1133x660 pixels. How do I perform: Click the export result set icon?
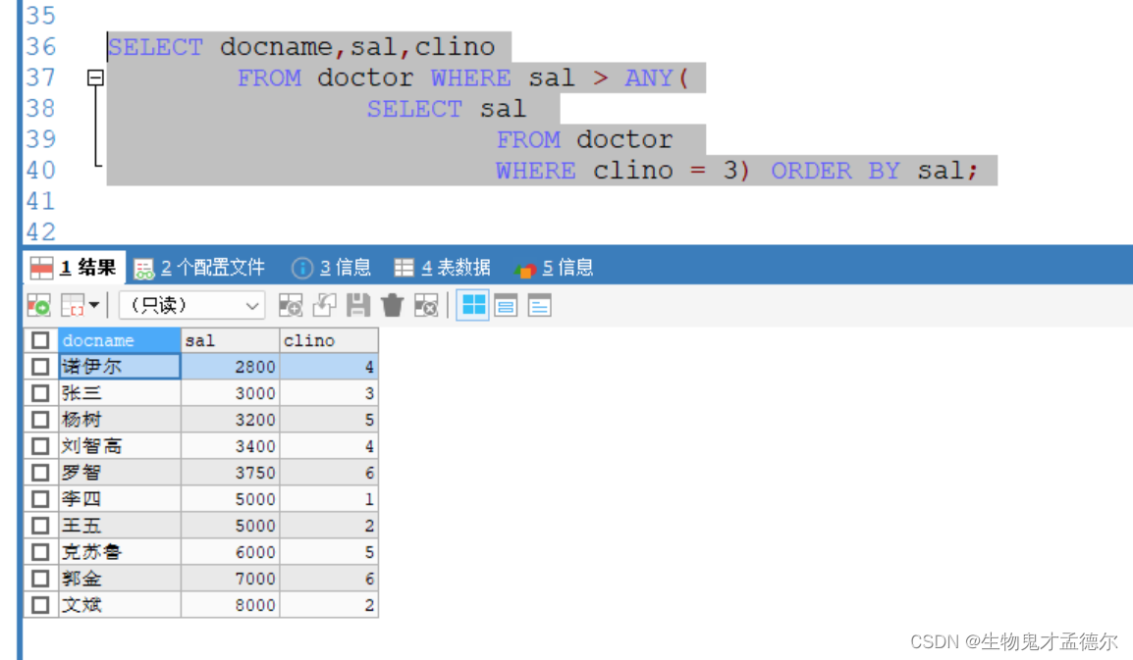(x=38, y=305)
